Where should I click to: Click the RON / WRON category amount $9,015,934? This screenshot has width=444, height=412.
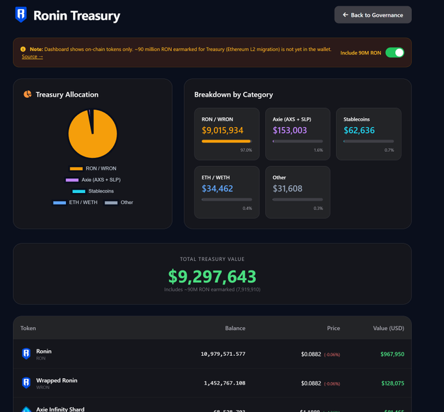(x=222, y=130)
